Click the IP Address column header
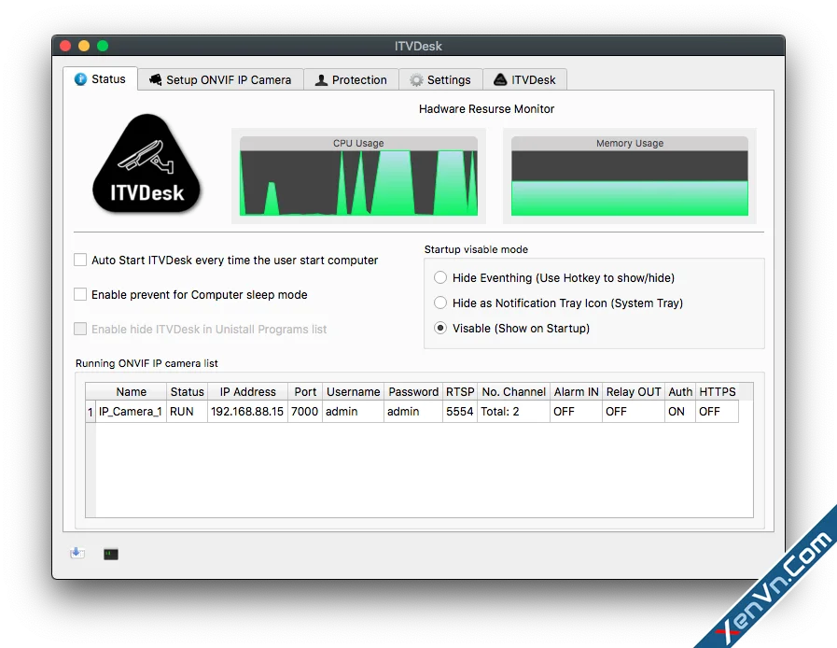837x648 pixels. click(247, 391)
